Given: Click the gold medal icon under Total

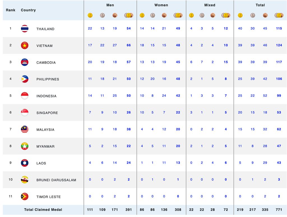Looking at the screenshot, I should (240, 15).
